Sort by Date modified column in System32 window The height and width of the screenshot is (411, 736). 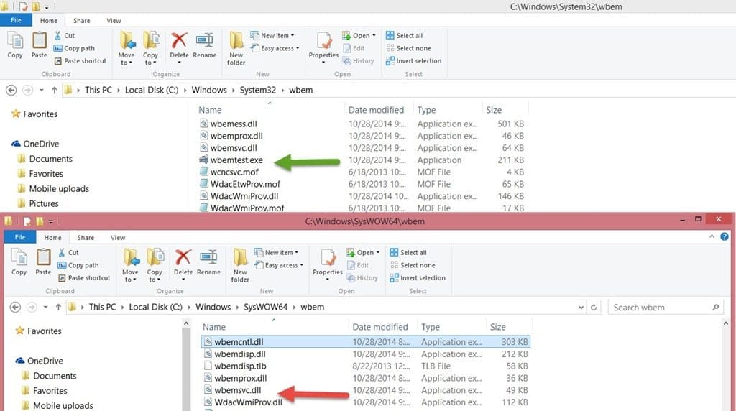376,110
